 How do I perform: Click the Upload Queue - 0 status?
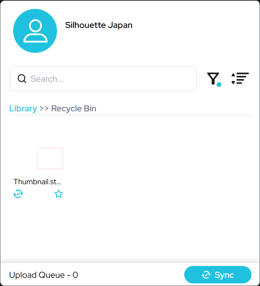click(x=44, y=275)
